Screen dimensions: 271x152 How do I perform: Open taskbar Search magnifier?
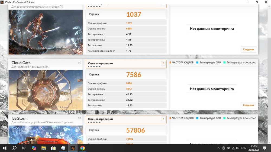pos(14,148)
